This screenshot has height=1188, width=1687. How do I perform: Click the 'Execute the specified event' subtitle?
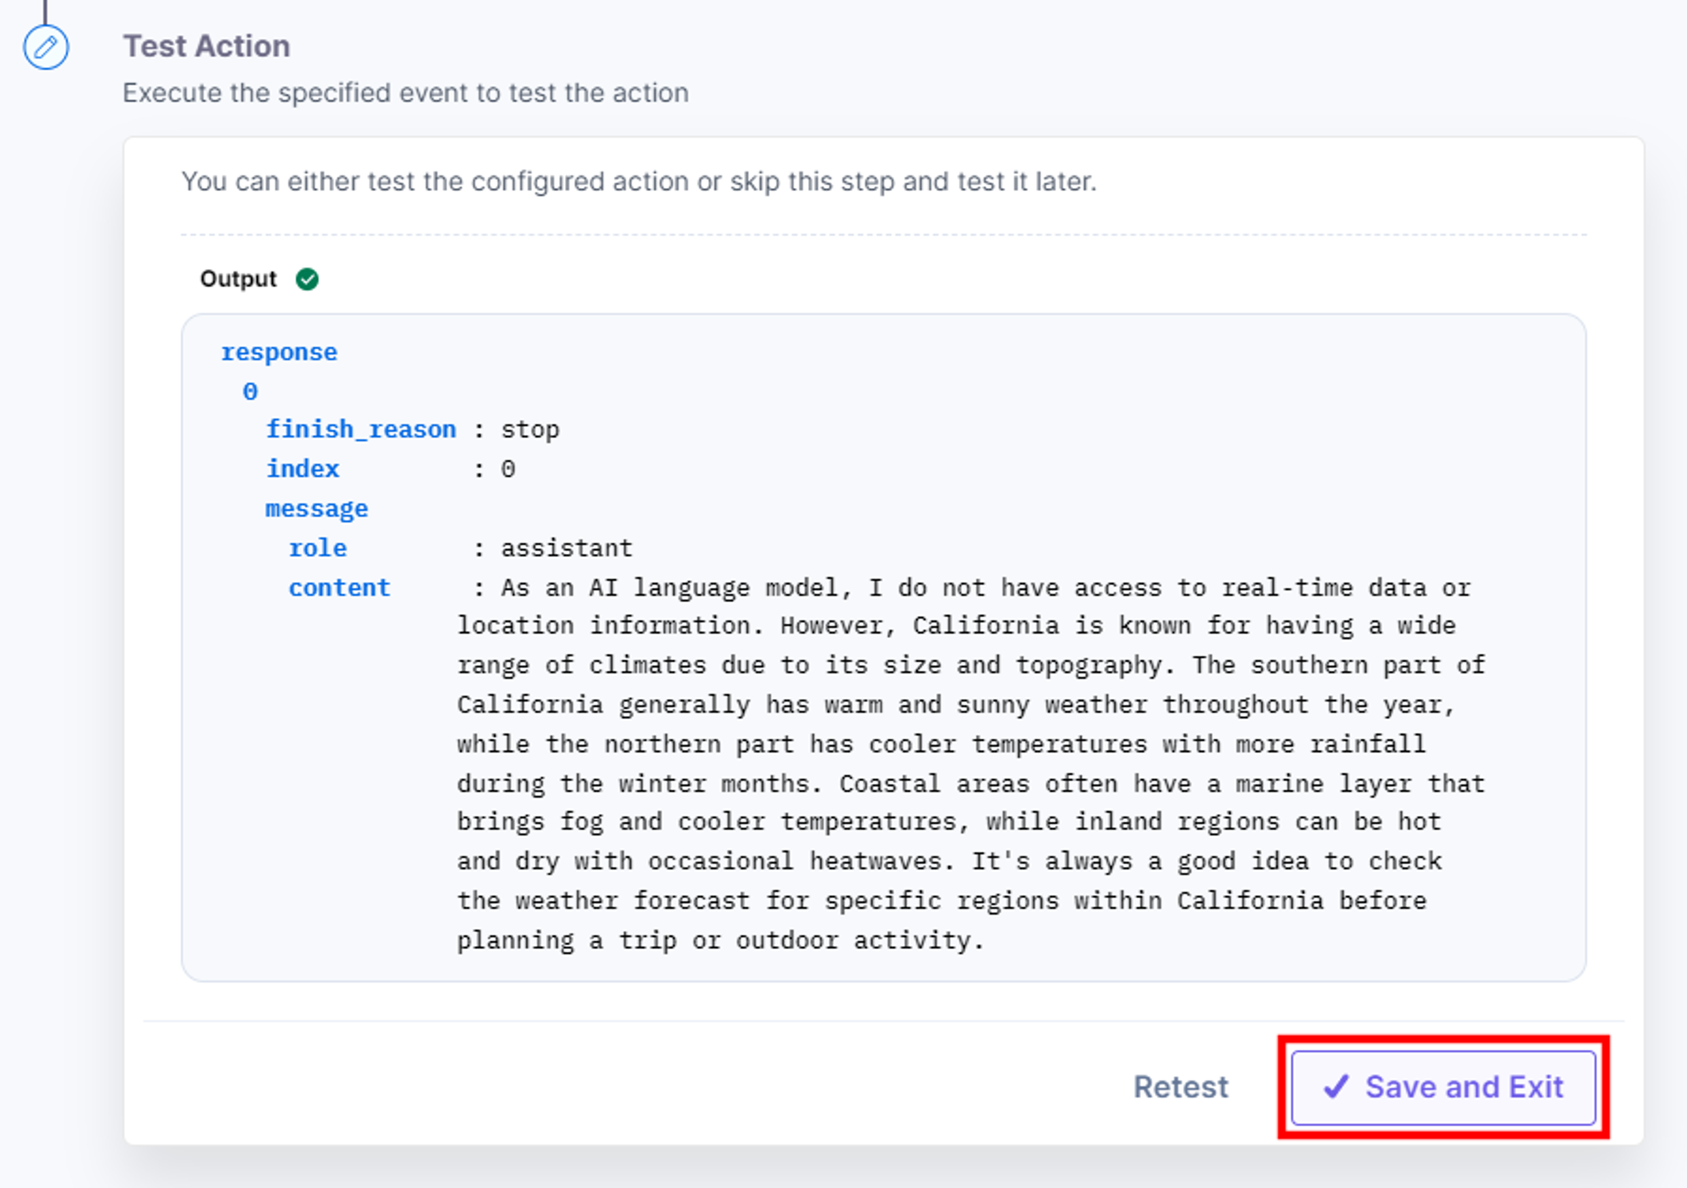[x=405, y=93]
